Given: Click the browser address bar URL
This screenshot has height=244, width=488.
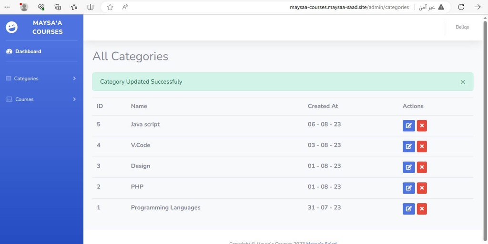Looking at the screenshot, I should [349, 7].
